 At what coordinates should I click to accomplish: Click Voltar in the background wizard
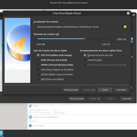(94, 99)
